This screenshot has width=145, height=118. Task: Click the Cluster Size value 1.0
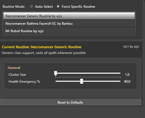click(x=127, y=75)
